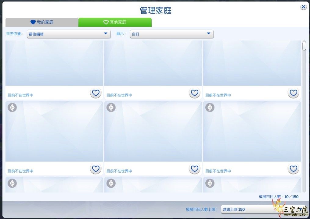This screenshot has height=219, width=310.
Task: Click 目前不在世界中 label on top-row left card
Action: click(x=20, y=95)
